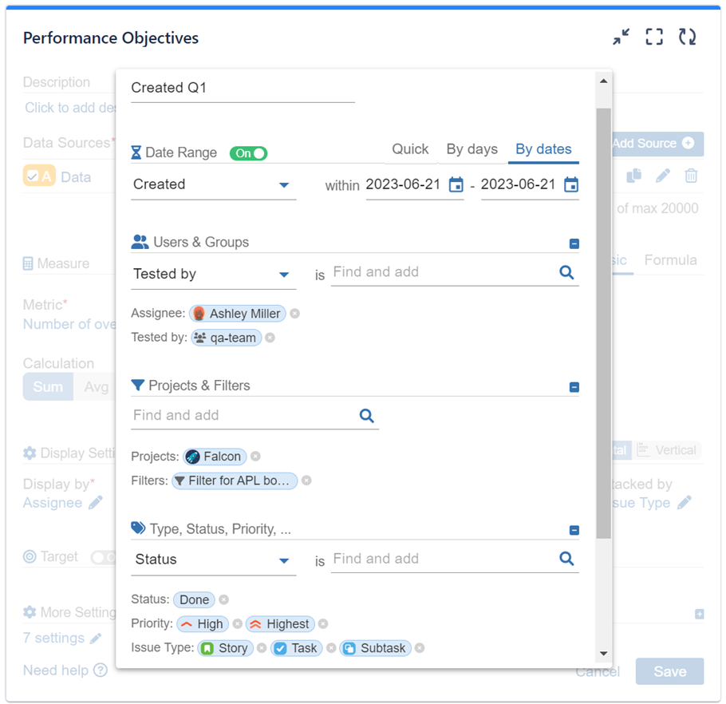Open the end date calendar picker

pyautogui.click(x=571, y=185)
